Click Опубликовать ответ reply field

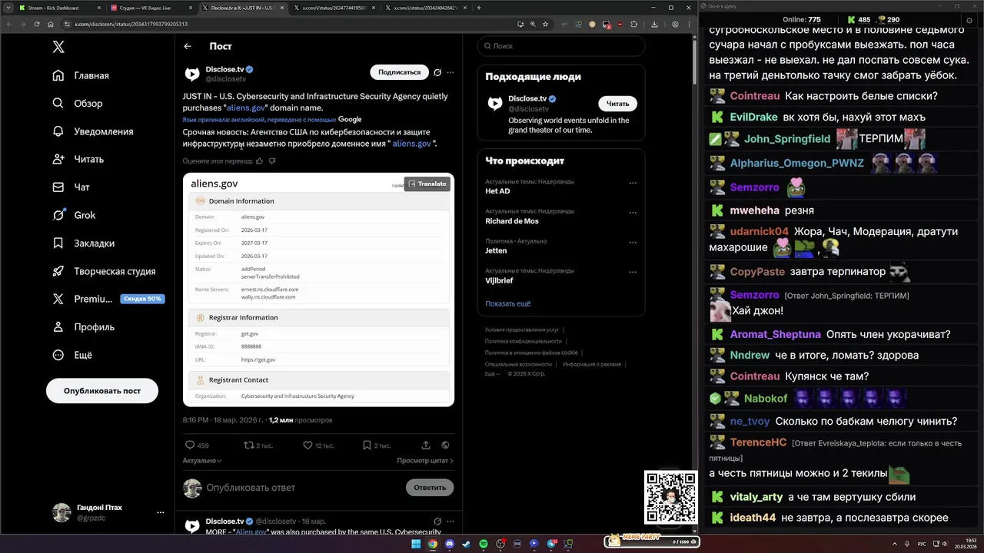click(251, 488)
